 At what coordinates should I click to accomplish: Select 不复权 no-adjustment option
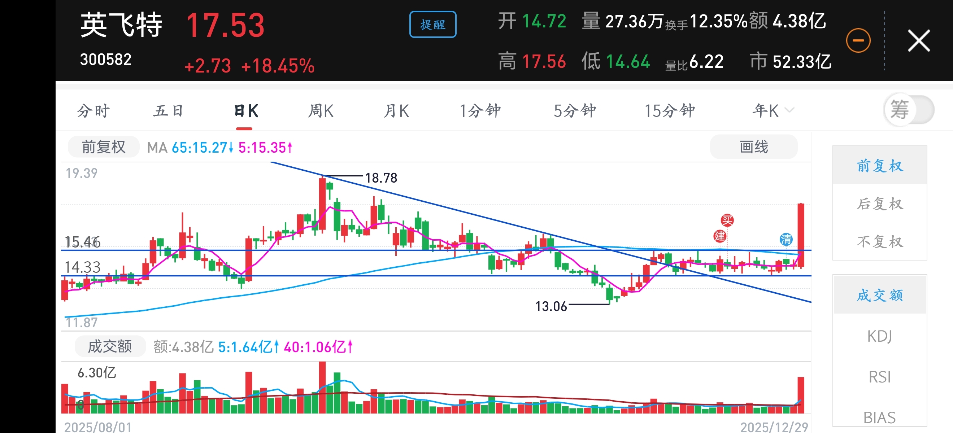tap(879, 241)
